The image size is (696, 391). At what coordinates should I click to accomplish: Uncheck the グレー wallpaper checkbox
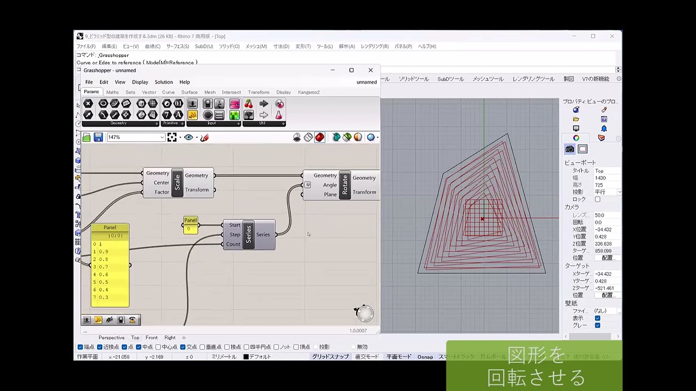pyautogui.click(x=598, y=325)
